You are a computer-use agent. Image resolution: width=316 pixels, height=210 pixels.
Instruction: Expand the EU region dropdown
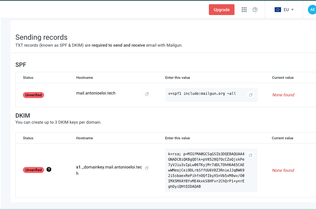pyautogui.click(x=292, y=10)
